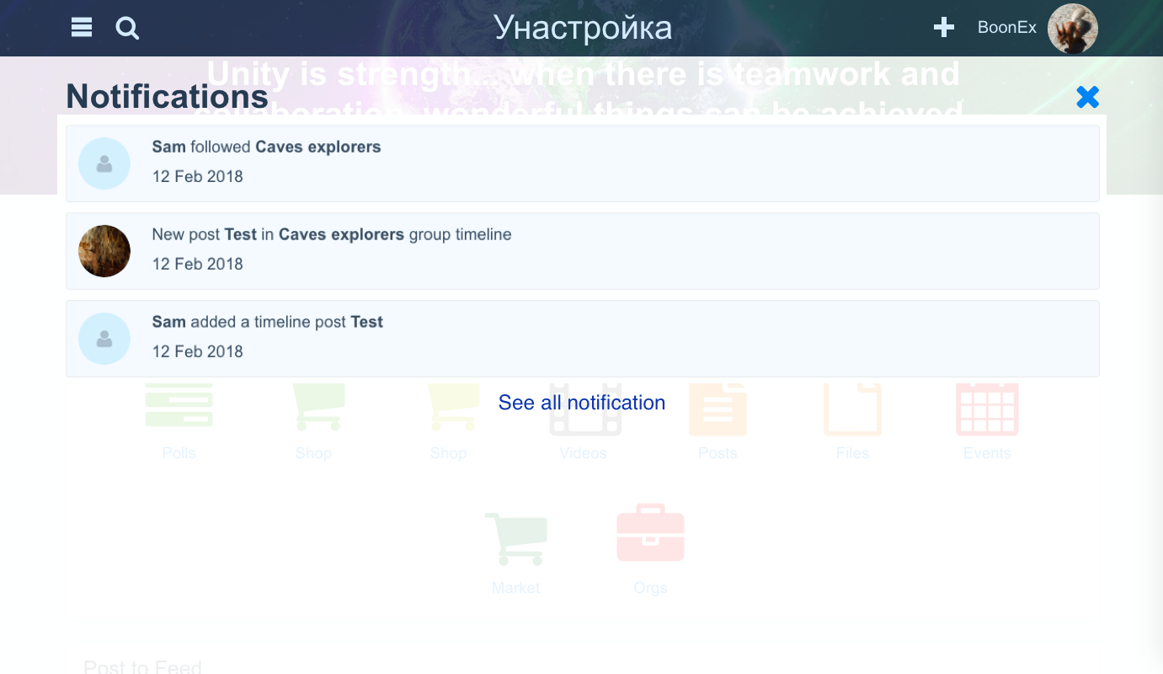Close the Notifications panel
Viewport: 1163px width, 674px height.
1087,96
